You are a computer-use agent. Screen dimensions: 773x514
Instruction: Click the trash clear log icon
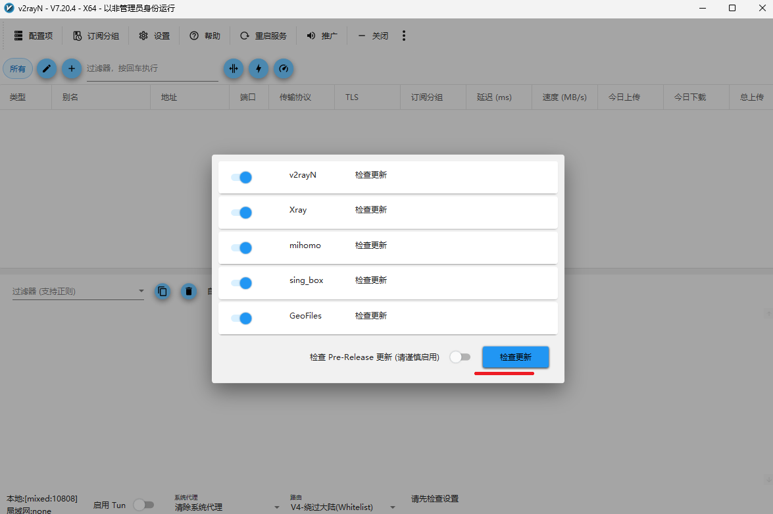[188, 292]
